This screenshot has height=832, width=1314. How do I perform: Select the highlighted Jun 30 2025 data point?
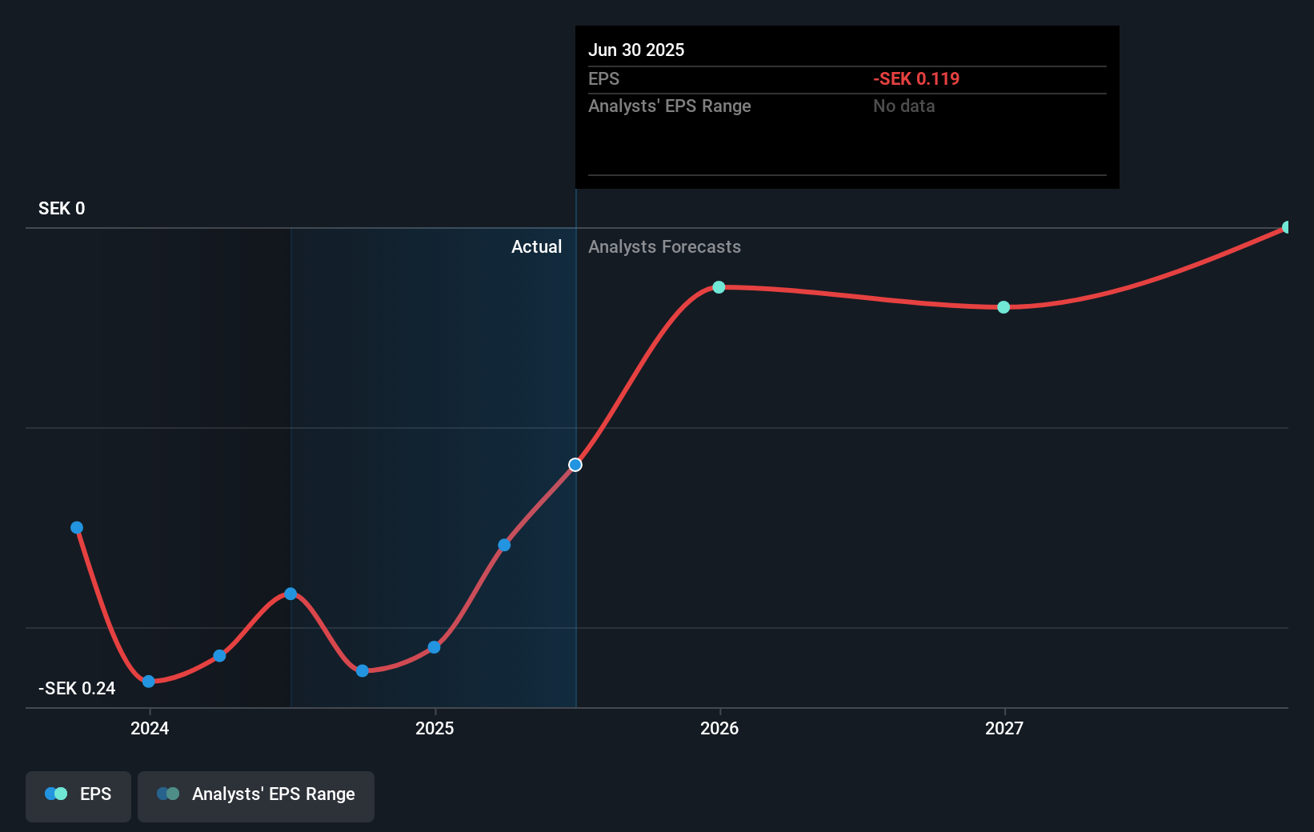[x=575, y=464]
